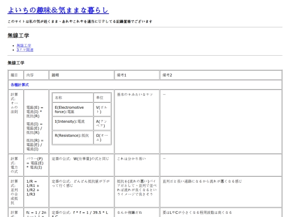
Task: Click the V(ボルト) unit cell
Action: point(102,110)
